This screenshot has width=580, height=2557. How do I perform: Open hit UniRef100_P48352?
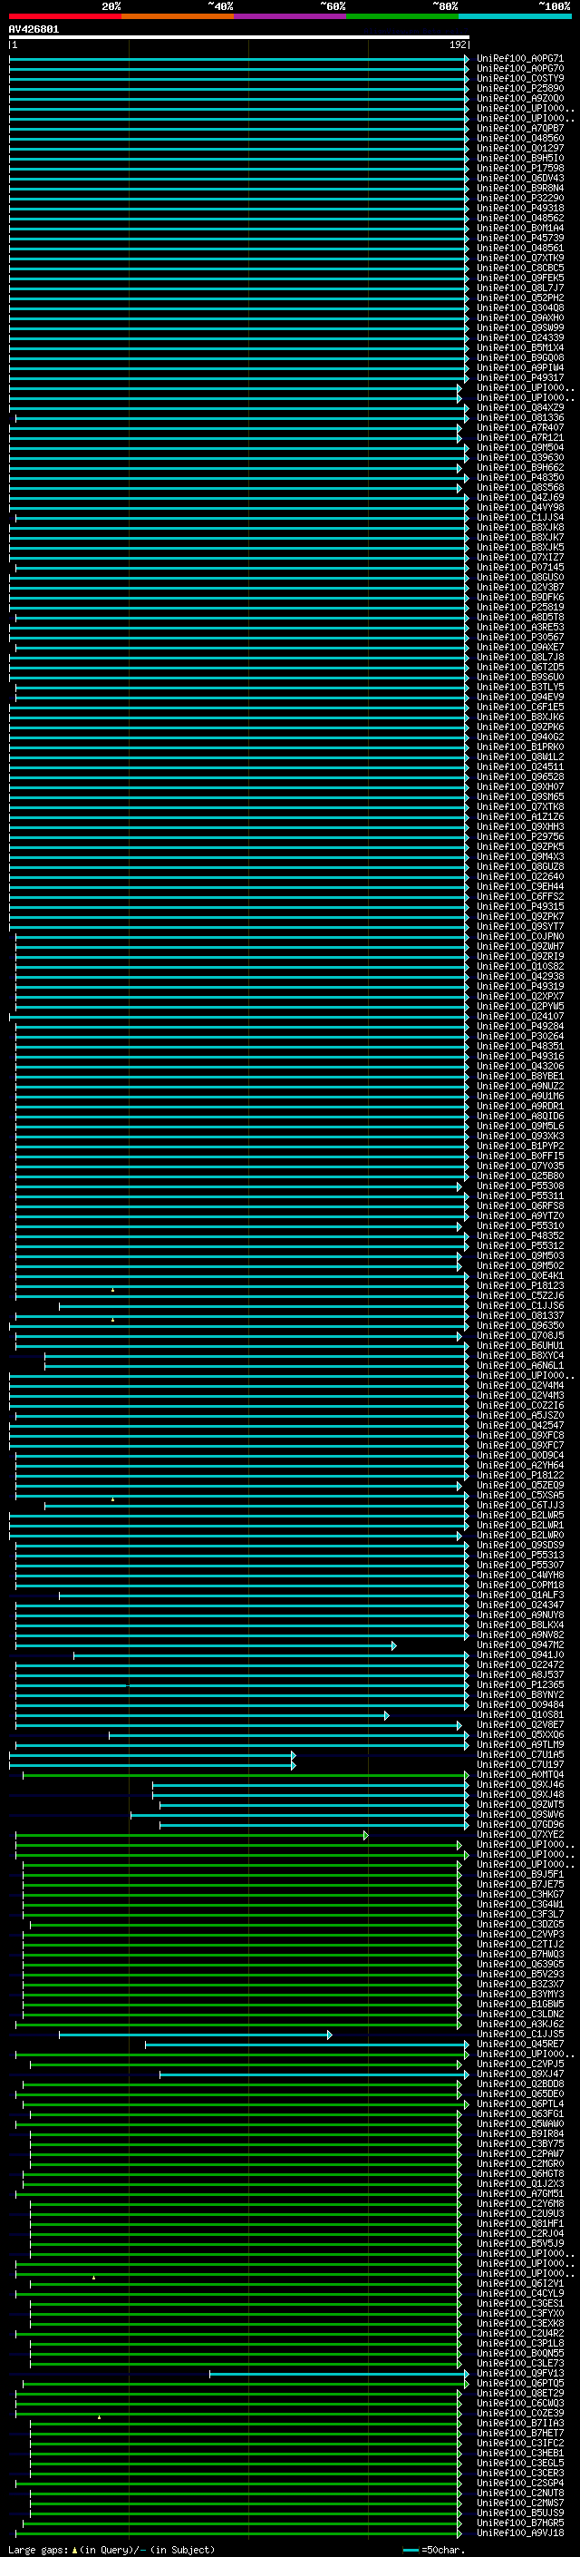pos(520,1235)
